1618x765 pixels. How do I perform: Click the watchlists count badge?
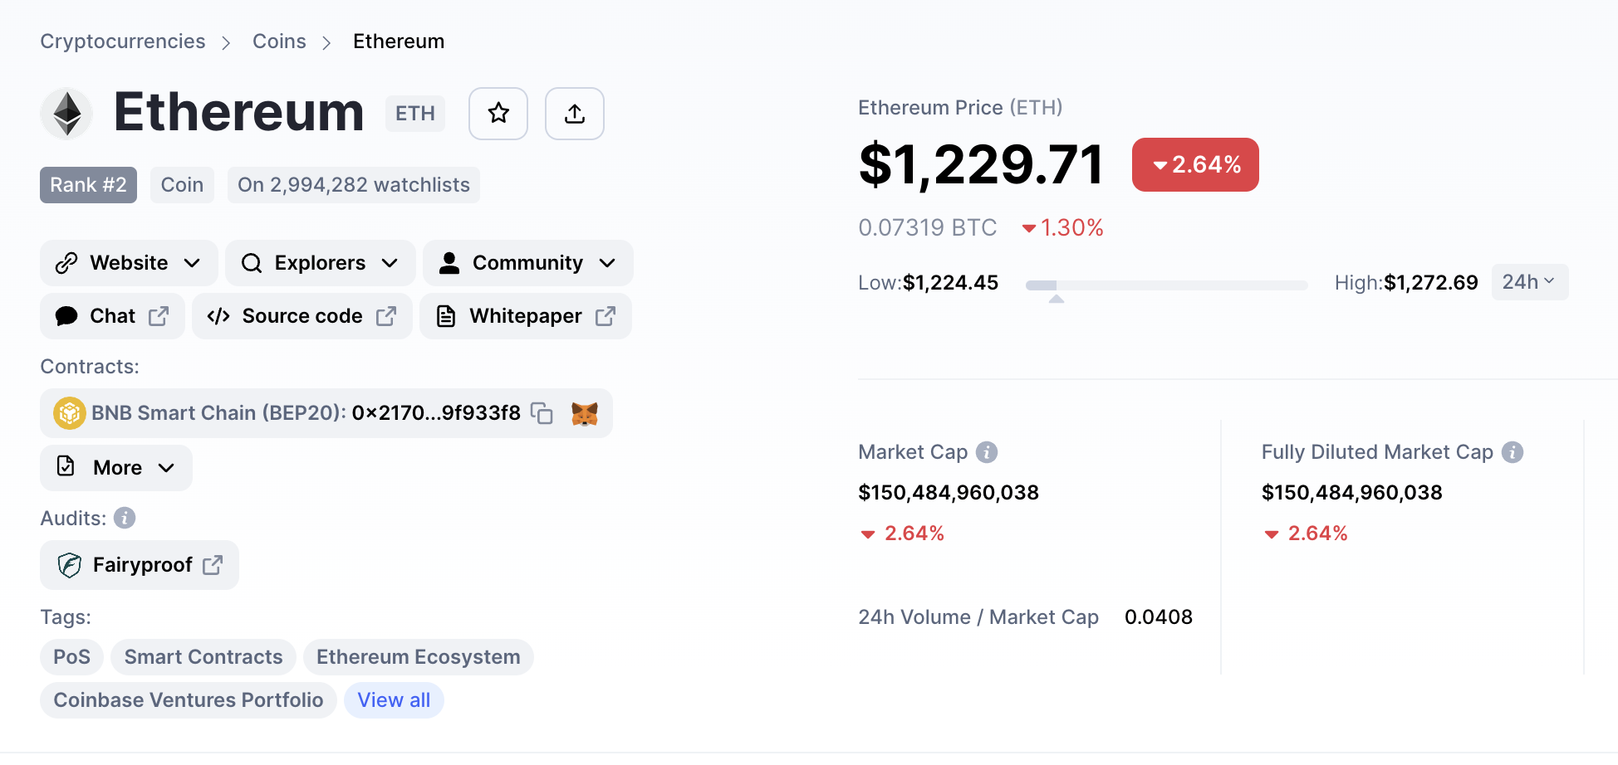(354, 185)
